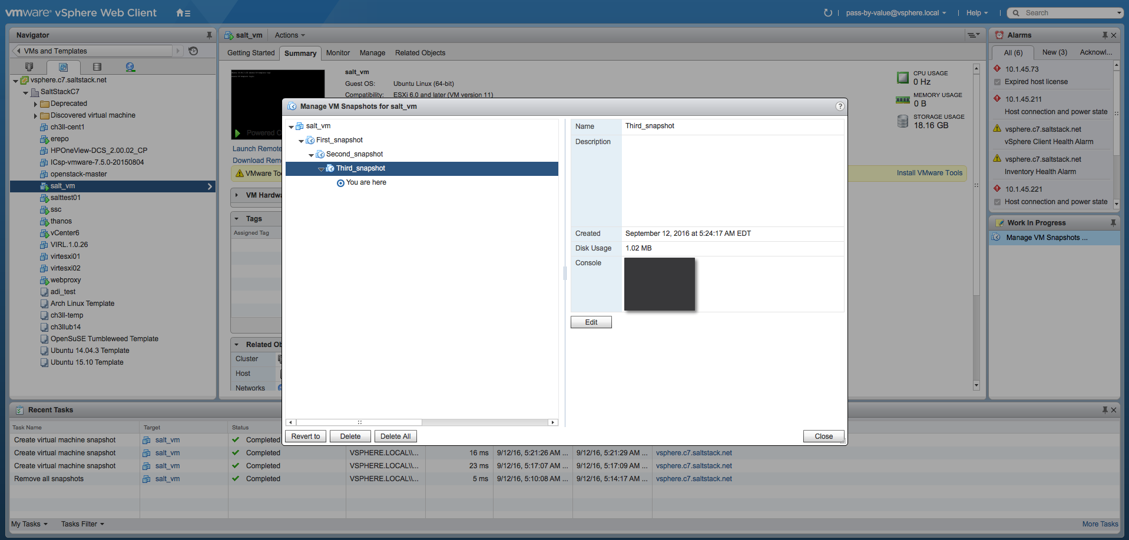Toggle checkbox for 10.1.45.221 host connection alarm

997,202
